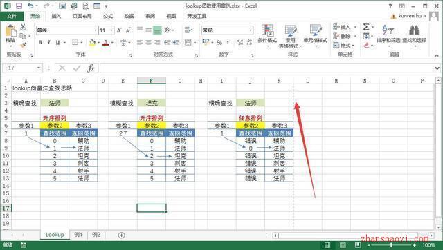The image size is (443, 250).
Task: Click the Format Painter brush icon
Action: pyautogui.click(x=23, y=45)
